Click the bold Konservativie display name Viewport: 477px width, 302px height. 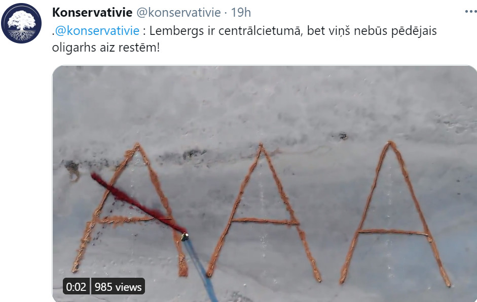pyautogui.click(x=92, y=13)
